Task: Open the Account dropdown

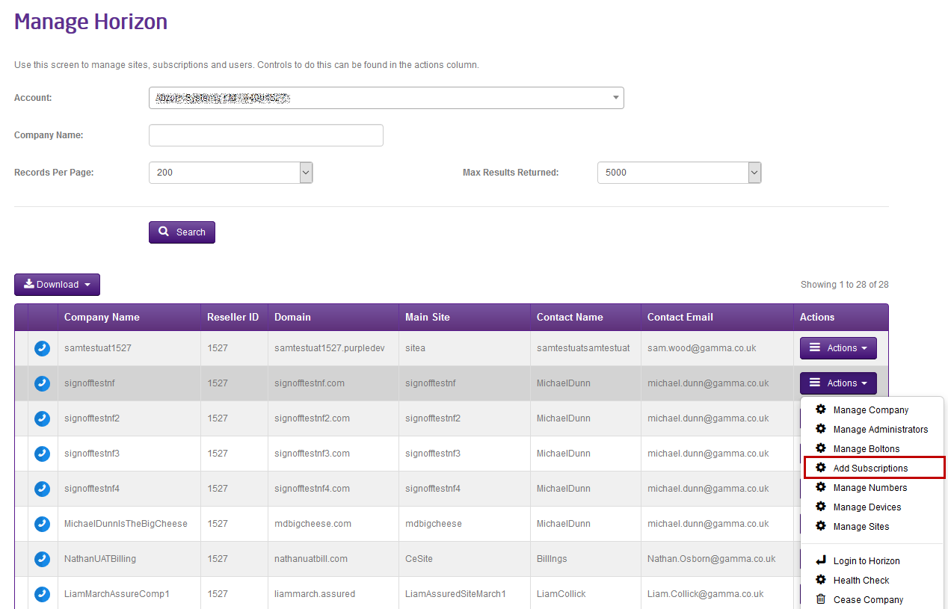Action: point(386,98)
